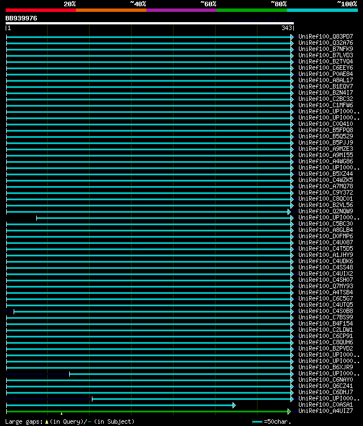This screenshot has height=426, width=363.
Task: Click the cyan ~100% identity color segment
Action: [x=323, y=10]
